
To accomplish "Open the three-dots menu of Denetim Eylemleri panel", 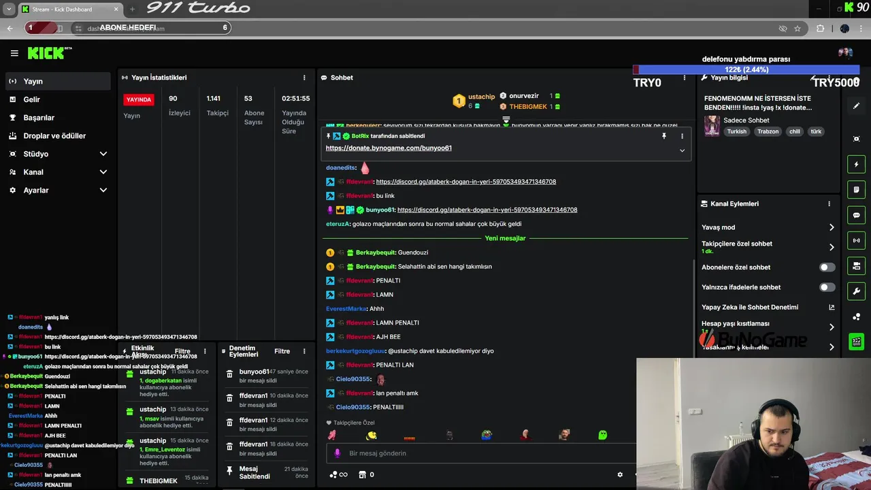I will point(303,351).
